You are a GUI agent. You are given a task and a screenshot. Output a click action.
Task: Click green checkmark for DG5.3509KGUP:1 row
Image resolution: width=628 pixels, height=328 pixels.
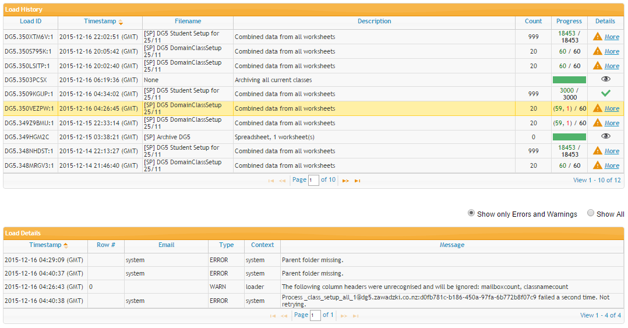[x=606, y=93]
